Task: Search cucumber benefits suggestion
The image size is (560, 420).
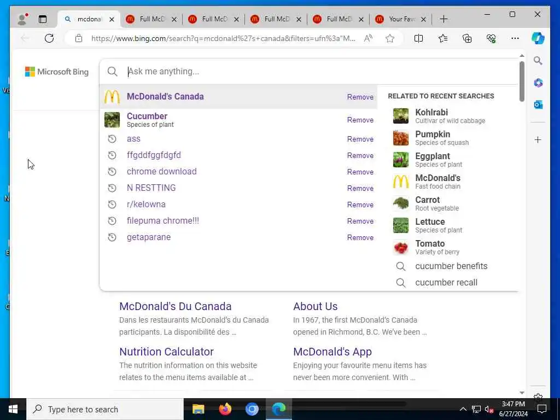Action: (x=451, y=266)
